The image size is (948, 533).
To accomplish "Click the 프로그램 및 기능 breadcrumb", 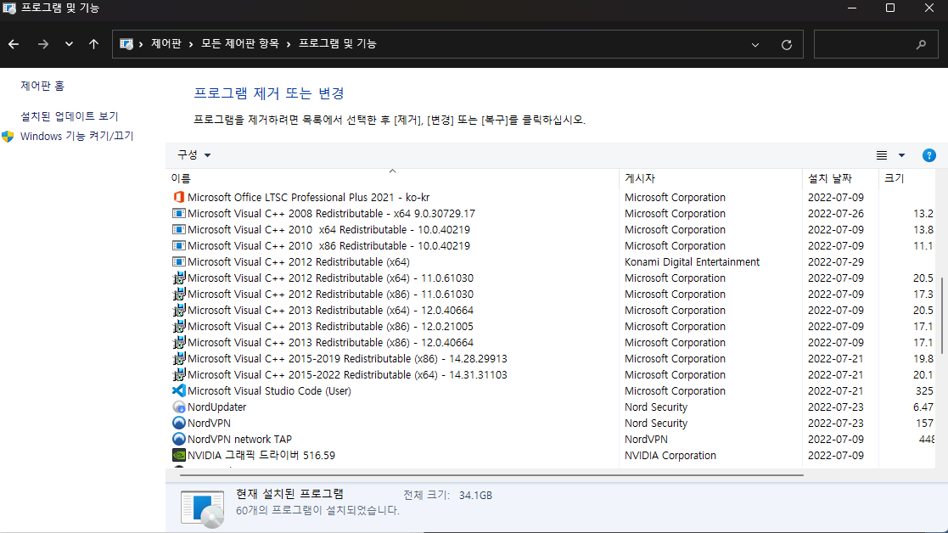I will 338,43.
